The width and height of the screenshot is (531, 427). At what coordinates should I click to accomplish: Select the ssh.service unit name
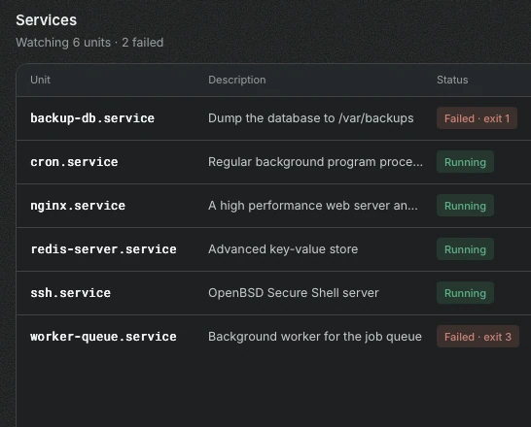[x=70, y=292]
